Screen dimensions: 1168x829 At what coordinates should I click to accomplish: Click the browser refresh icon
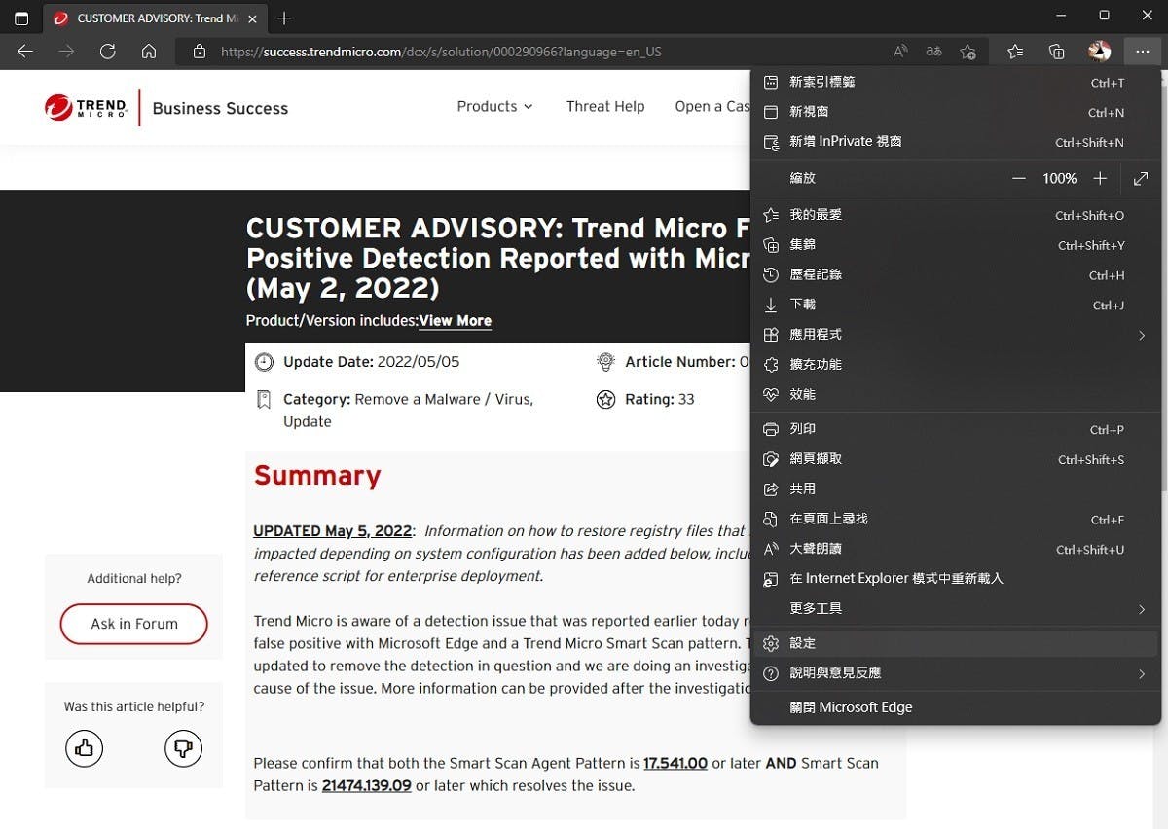pyautogui.click(x=108, y=52)
